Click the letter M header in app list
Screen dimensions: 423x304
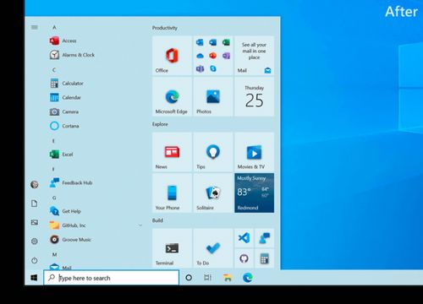pyautogui.click(x=55, y=254)
